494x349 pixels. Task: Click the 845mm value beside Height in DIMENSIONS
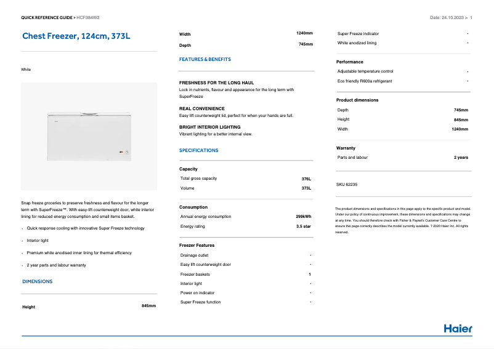pyautogui.click(x=148, y=306)
